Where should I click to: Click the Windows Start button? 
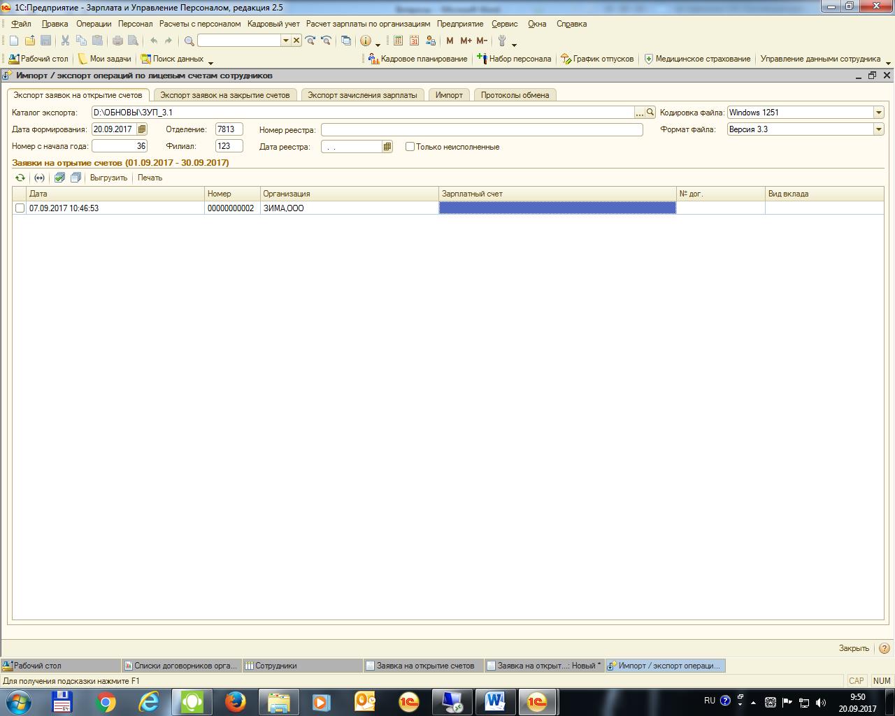coord(19,701)
